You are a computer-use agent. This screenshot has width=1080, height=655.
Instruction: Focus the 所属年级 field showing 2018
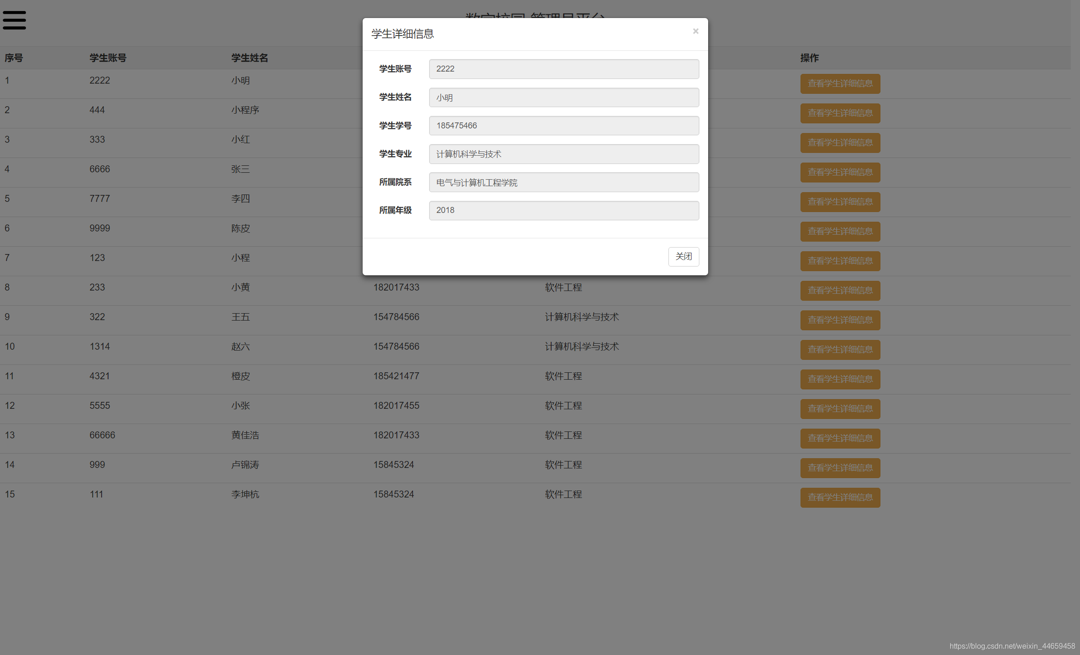tap(564, 211)
